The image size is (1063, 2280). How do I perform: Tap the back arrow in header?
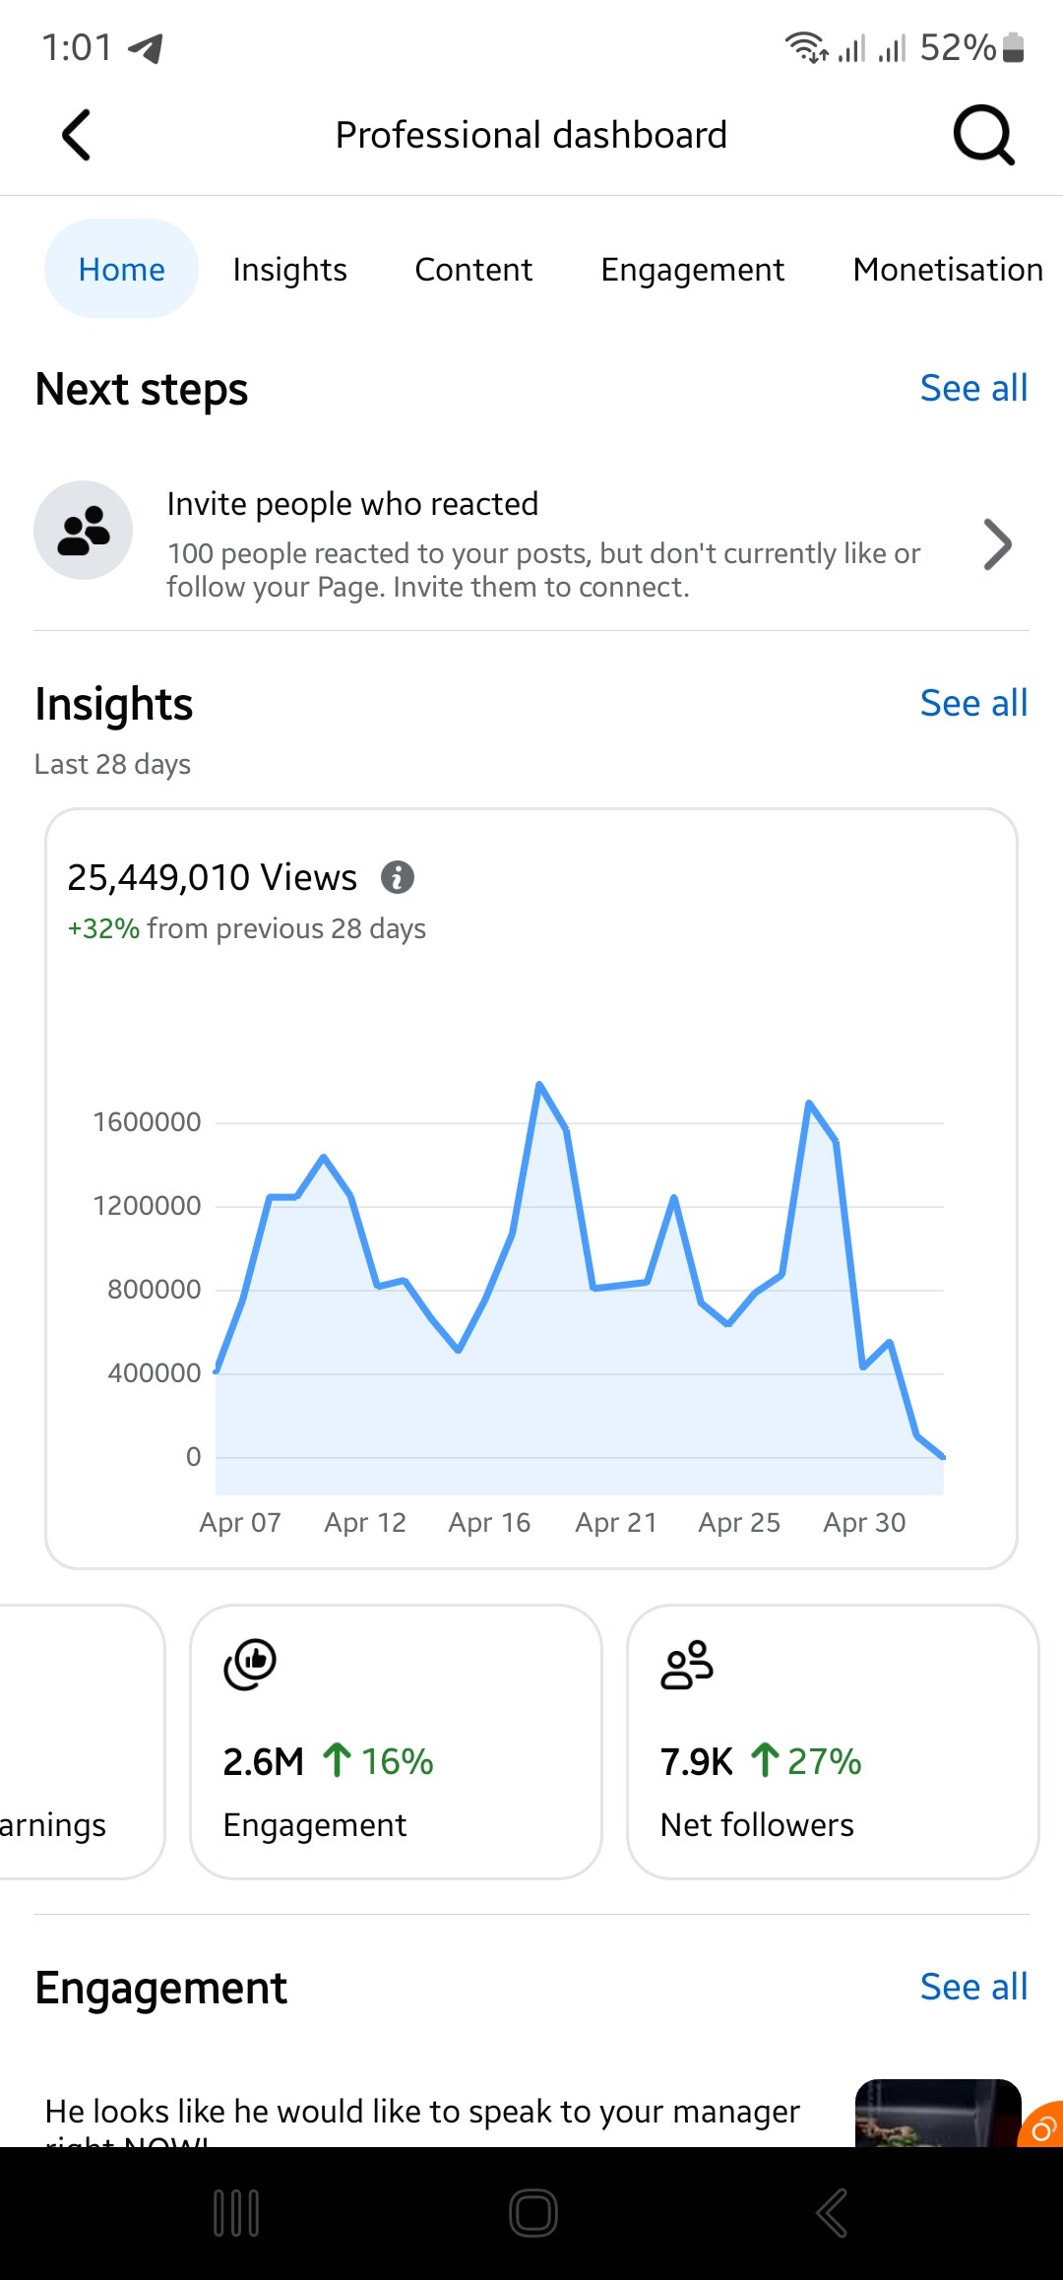(77, 135)
